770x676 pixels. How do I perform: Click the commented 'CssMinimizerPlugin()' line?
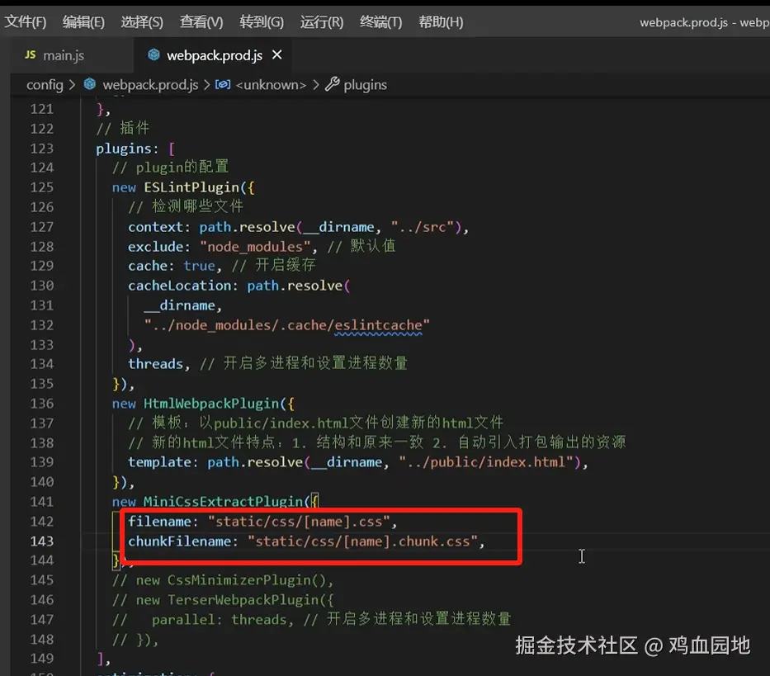(x=223, y=581)
